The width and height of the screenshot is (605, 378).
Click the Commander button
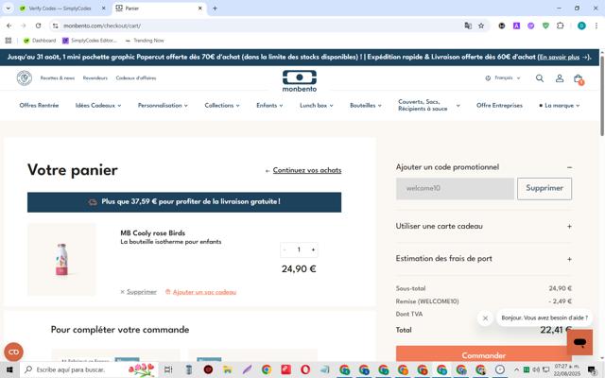[x=483, y=355]
